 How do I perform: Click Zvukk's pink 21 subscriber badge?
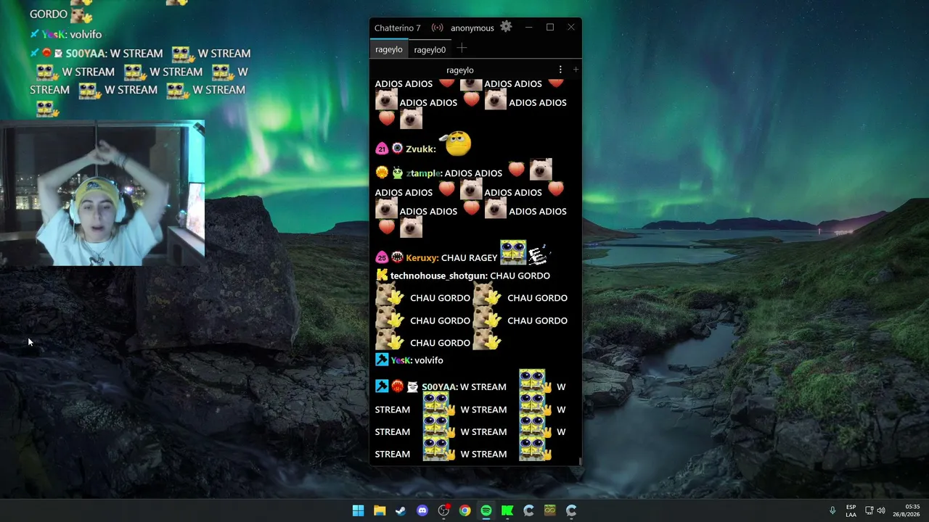[382, 149]
